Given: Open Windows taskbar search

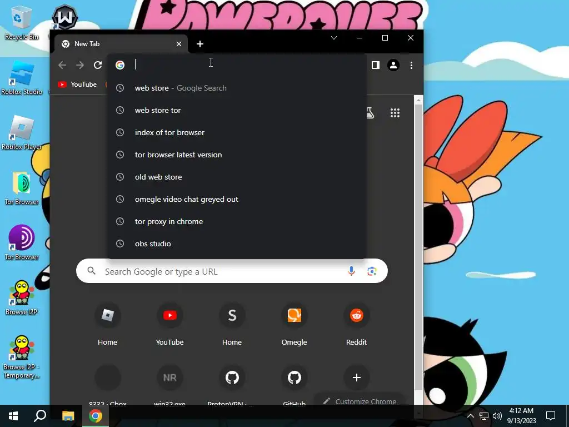Looking at the screenshot, I should pyautogui.click(x=40, y=416).
